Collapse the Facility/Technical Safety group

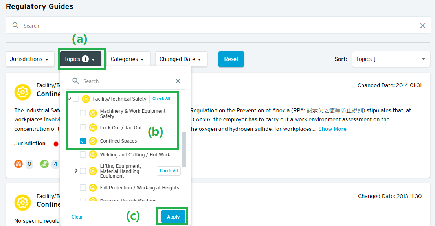69,99
